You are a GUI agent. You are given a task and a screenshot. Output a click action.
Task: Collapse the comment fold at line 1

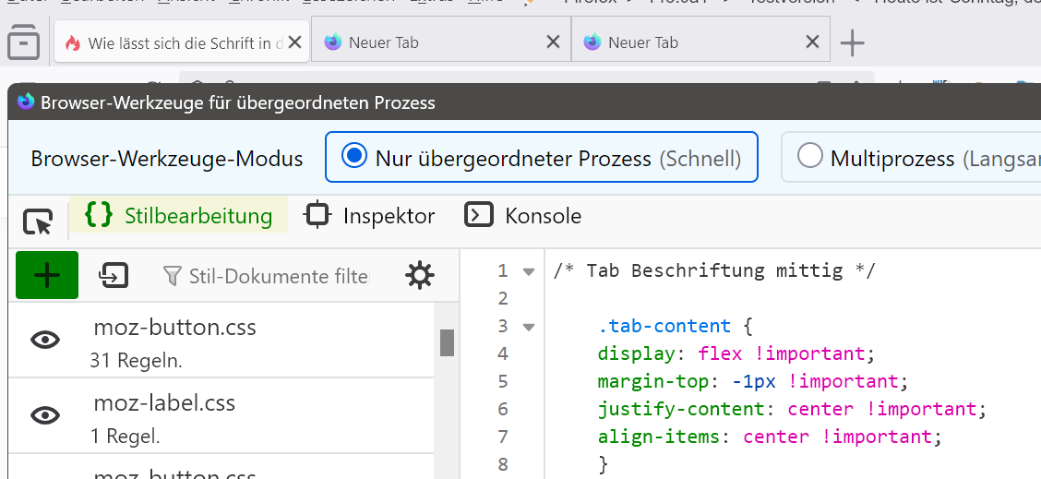pyautogui.click(x=529, y=271)
